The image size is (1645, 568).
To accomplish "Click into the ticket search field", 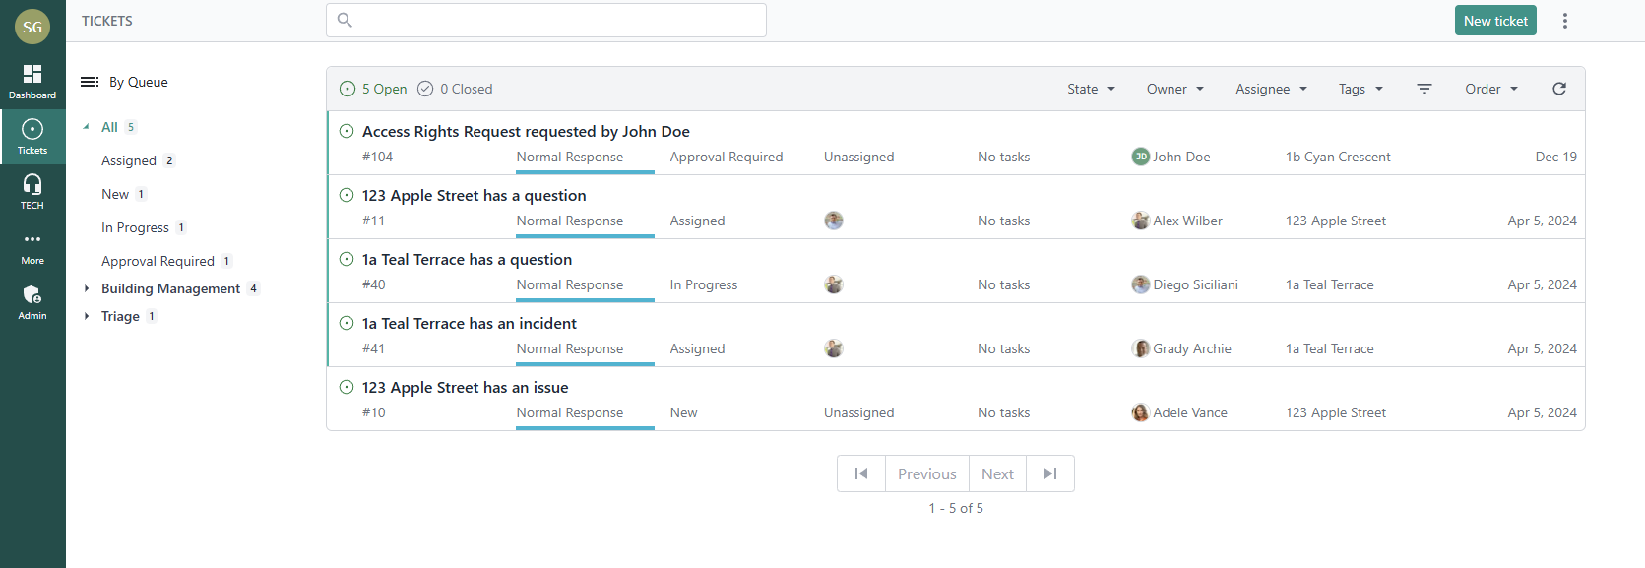I will (546, 20).
